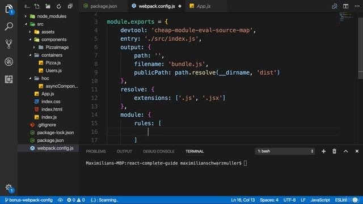This screenshot has width=363, height=204.
Task: Close the terminal panel
Action: (x=357, y=151)
